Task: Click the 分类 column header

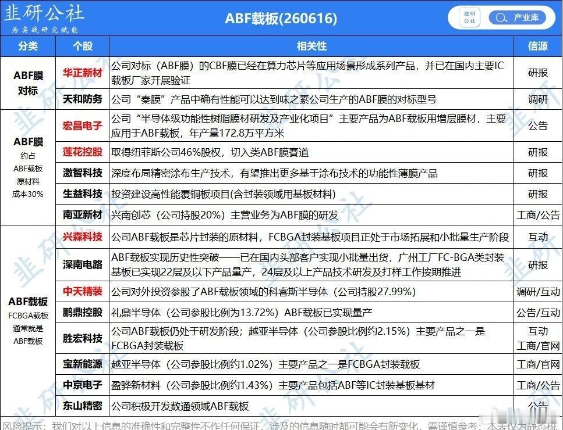Action: 28,46
